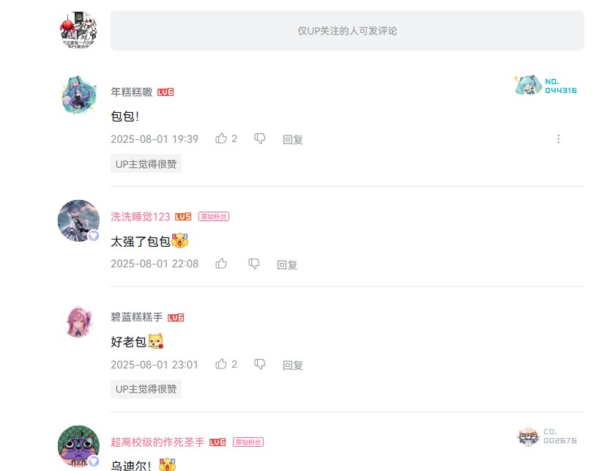The height and width of the screenshot is (471, 599).
Task: Like the comment by 碧蓝糕糕手
Action: tap(221, 363)
